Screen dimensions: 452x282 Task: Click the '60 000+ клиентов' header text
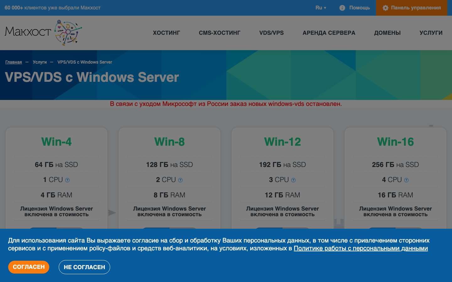(x=52, y=8)
